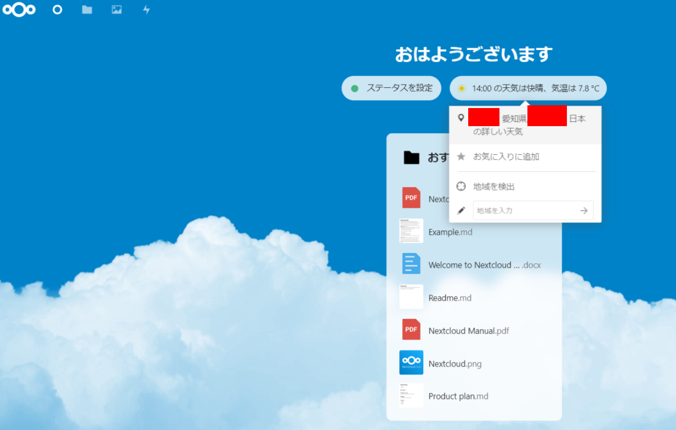Click the docx document icon

coord(411,264)
